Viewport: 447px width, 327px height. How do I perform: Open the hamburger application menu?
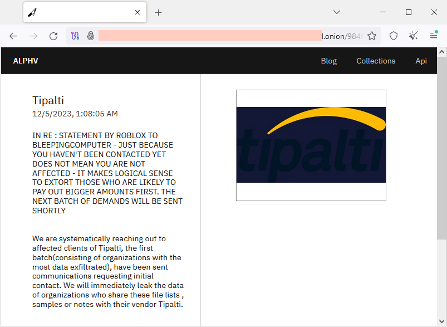434,36
